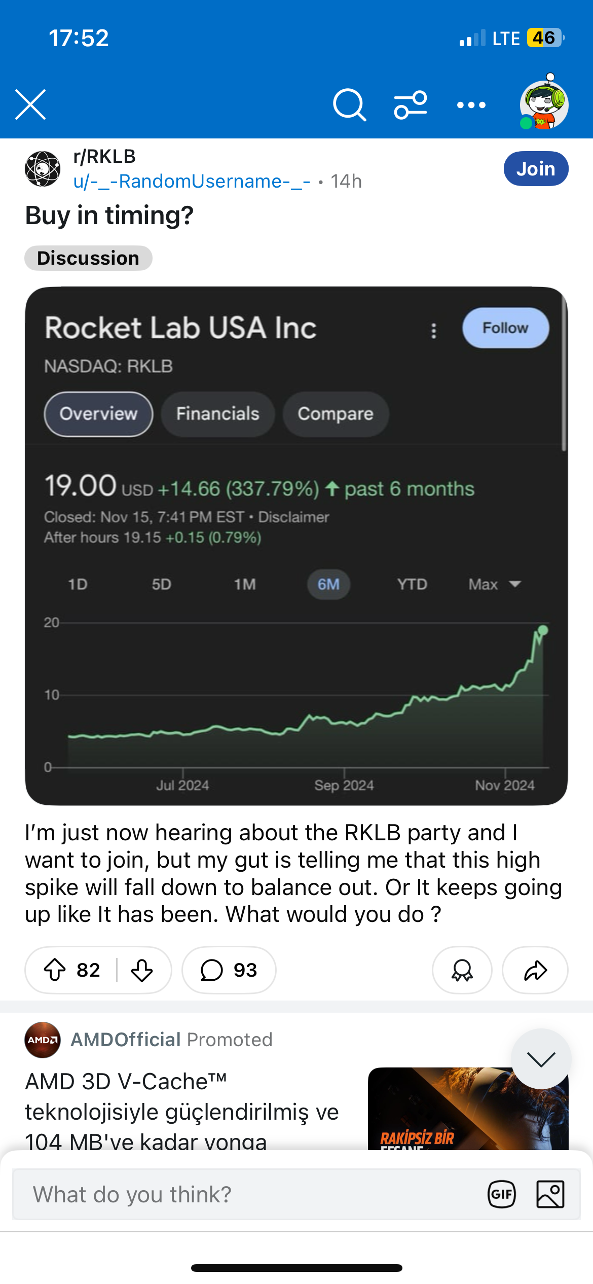Screen dimensions: 593x1284
Task: Close the post with the X icon
Action: tap(30, 104)
